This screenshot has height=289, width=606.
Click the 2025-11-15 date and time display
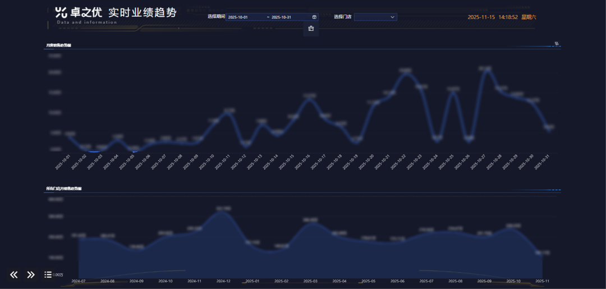[502, 17]
